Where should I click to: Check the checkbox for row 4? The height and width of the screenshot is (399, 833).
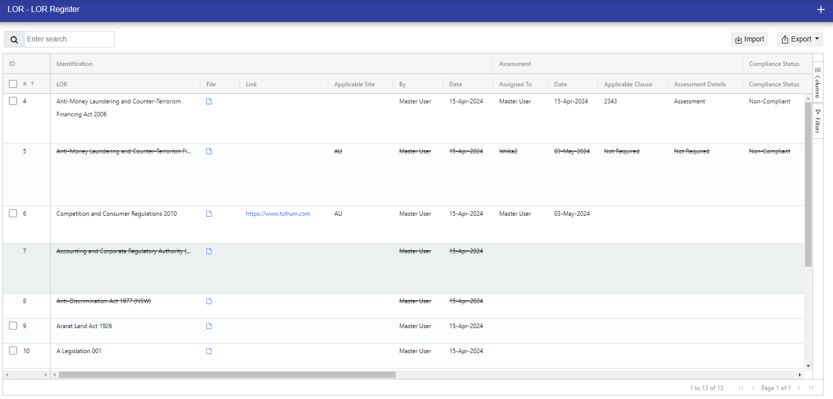(x=13, y=101)
